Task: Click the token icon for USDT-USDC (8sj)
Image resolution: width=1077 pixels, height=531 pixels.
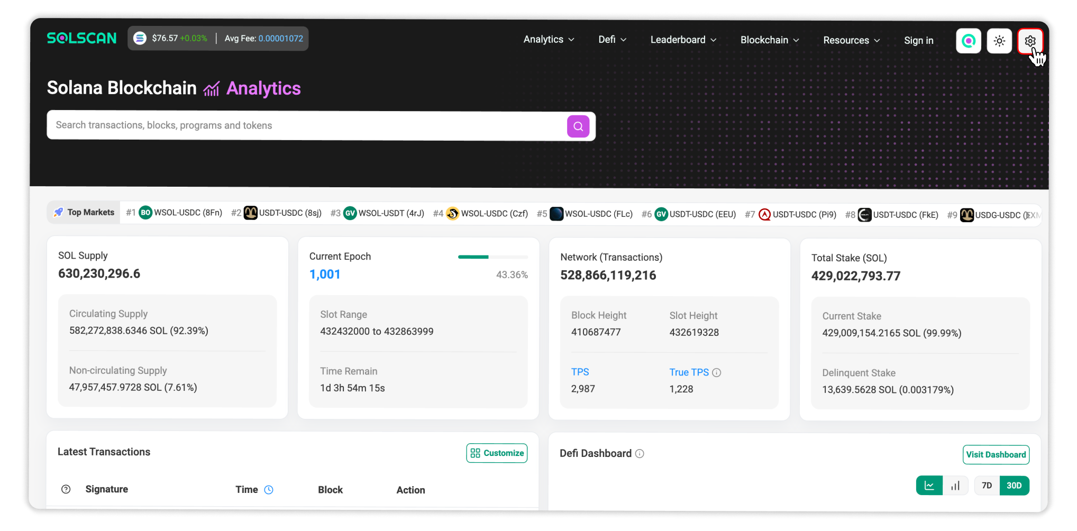Action: (x=251, y=213)
